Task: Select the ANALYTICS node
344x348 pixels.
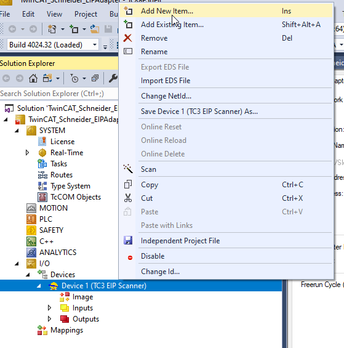Action: 58,253
